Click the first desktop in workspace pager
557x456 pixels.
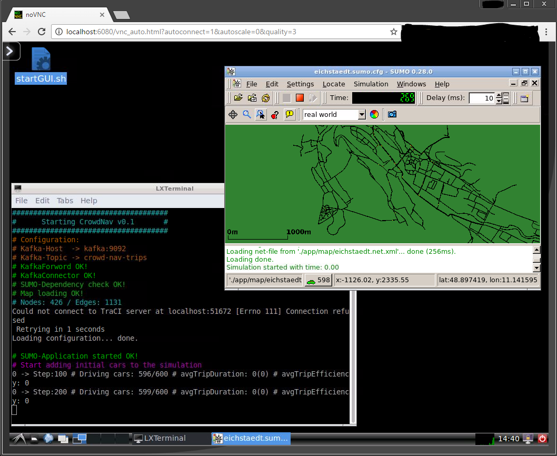(x=79, y=439)
